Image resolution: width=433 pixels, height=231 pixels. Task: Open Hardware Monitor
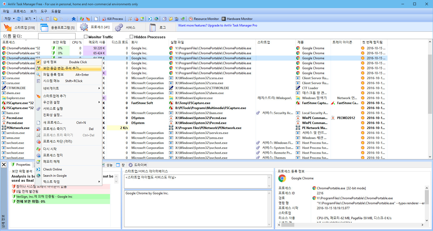point(237,19)
